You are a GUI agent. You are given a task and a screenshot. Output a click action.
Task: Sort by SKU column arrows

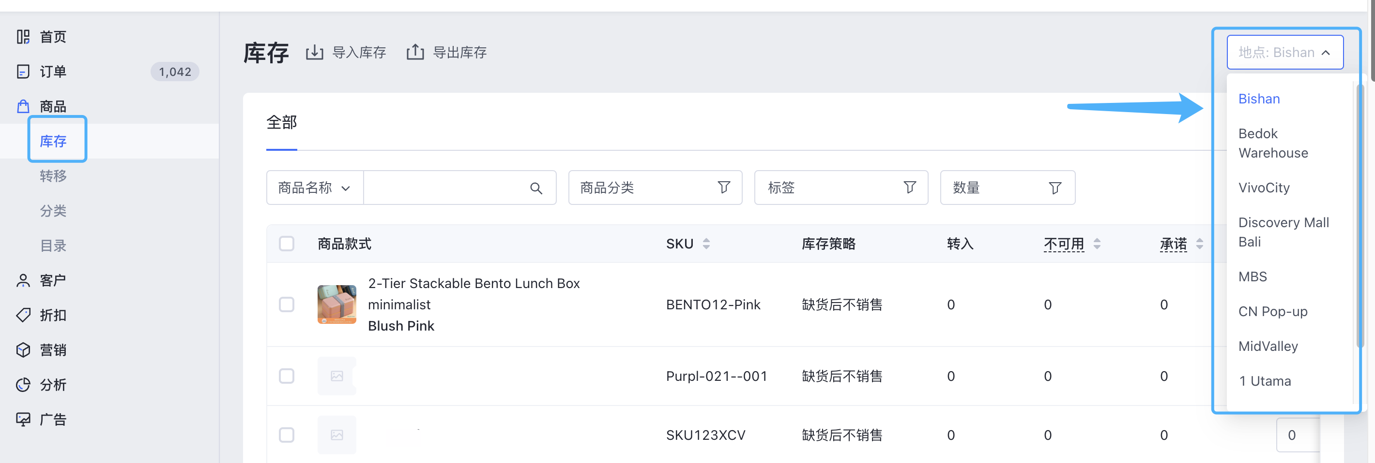point(706,244)
